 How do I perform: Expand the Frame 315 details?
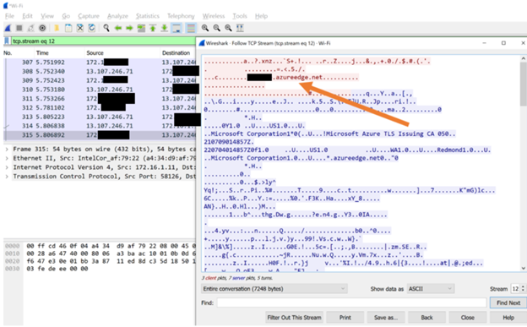(7, 149)
